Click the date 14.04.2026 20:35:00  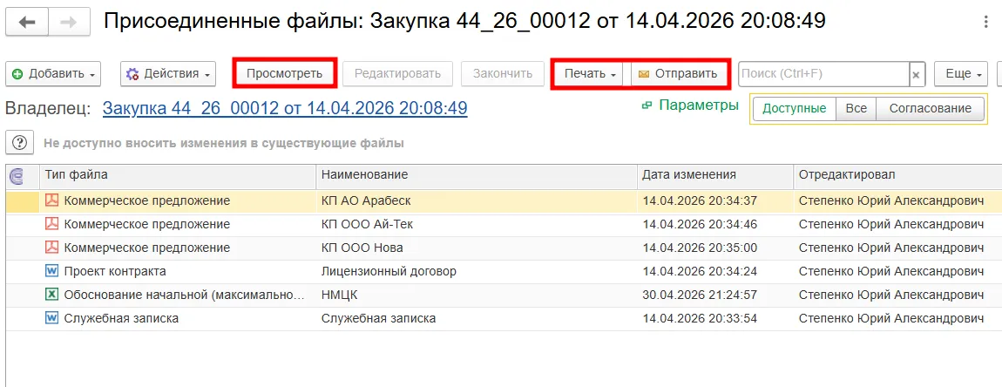[x=700, y=248]
